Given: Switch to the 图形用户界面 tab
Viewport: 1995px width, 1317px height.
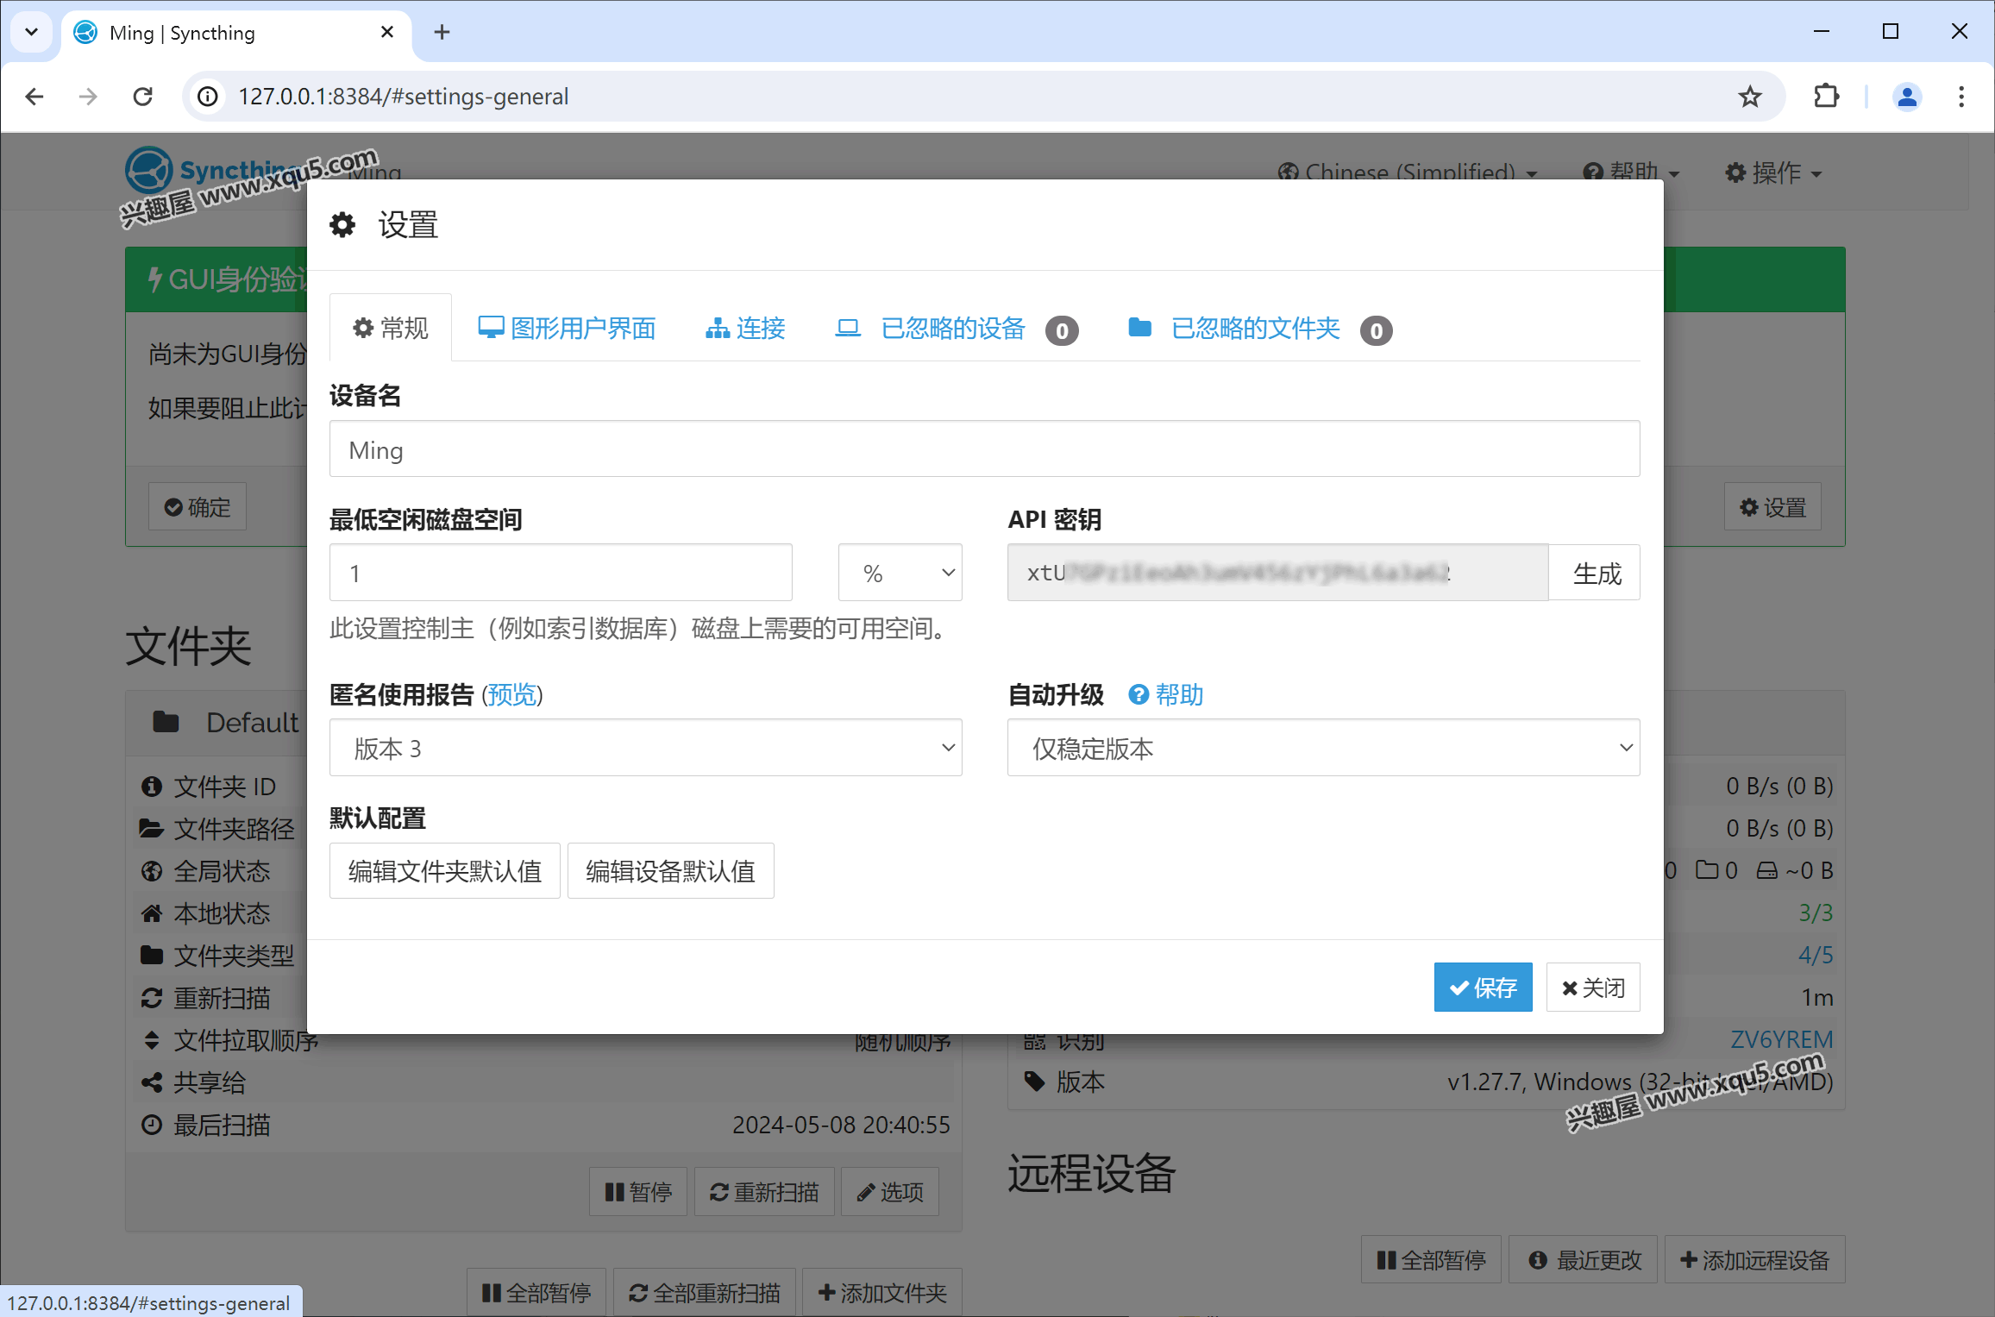Looking at the screenshot, I should click(x=567, y=329).
